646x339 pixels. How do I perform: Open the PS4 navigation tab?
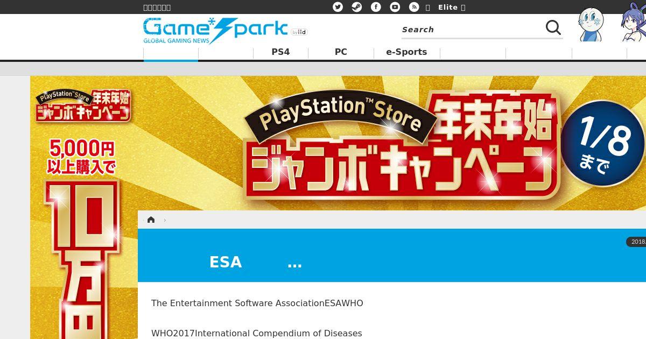280,52
